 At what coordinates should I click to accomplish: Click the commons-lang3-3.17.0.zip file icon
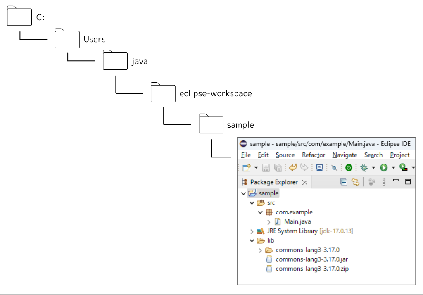pyautogui.click(x=269, y=269)
